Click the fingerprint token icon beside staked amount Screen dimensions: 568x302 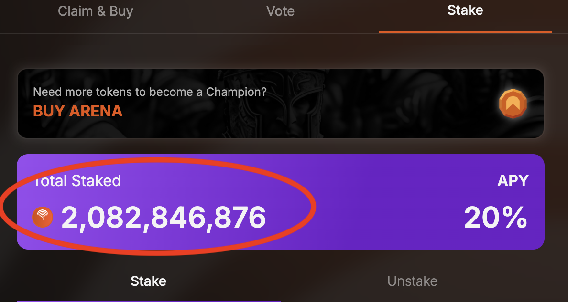click(x=43, y=218)
